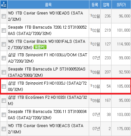Open Seagate Barracuda 7200.11 ST31000340AS product
This screenshot has height=136, width=131.
tap(47, 115)
